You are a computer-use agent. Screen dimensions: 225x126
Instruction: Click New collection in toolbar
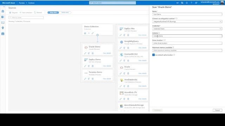(x=26, y=13)
